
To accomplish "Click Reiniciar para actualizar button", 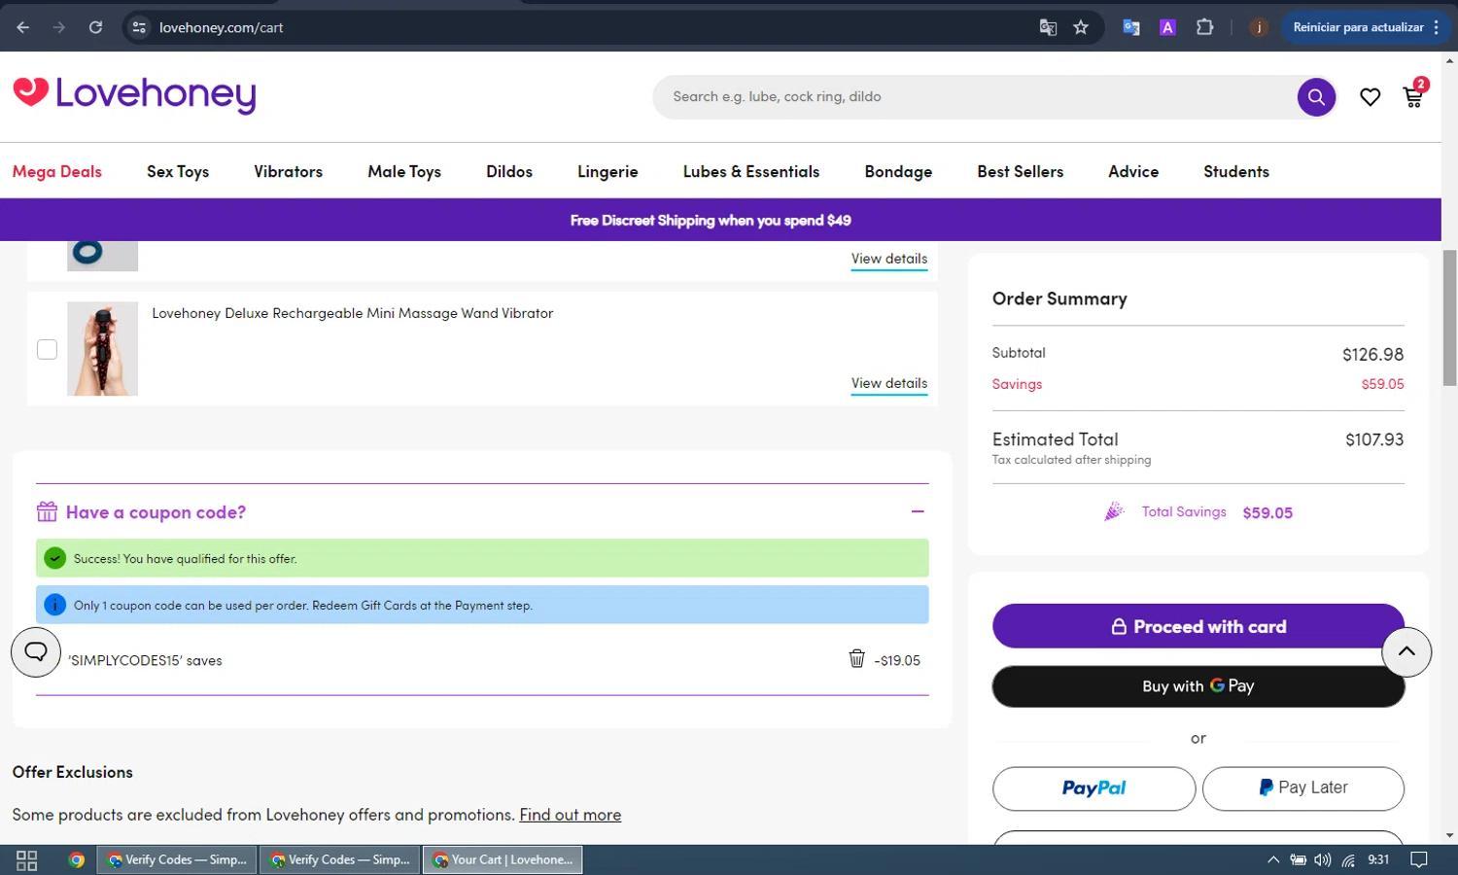I will tap(1358, 27).
